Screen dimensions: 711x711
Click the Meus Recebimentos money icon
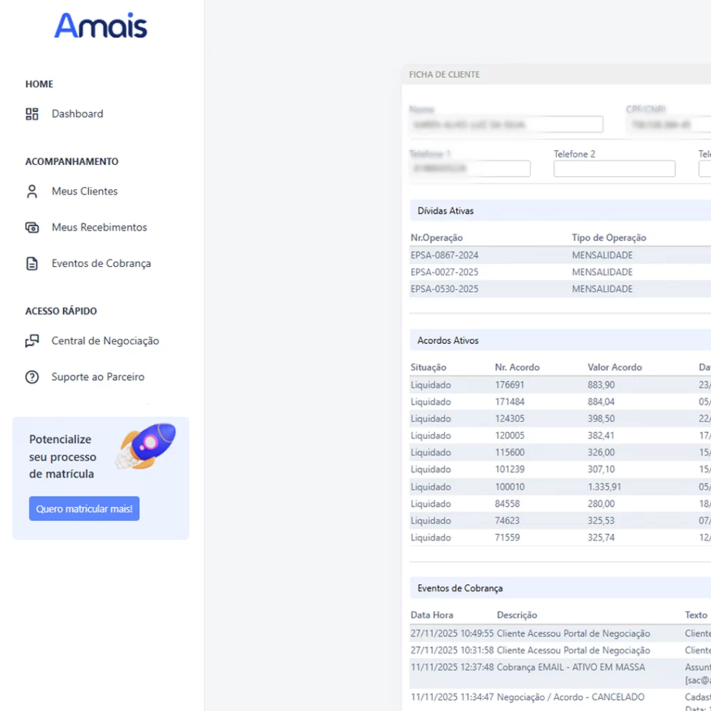(32, 228)
